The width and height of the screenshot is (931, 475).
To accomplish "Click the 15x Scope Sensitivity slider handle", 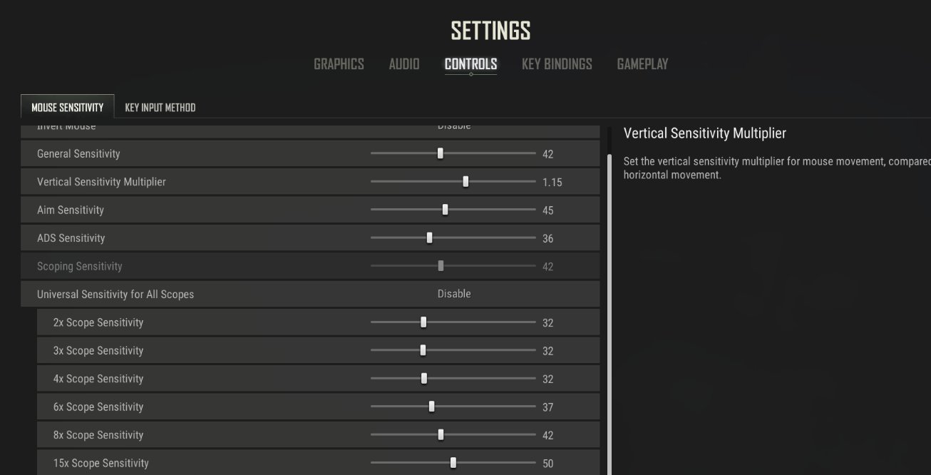I will point(453,463).
